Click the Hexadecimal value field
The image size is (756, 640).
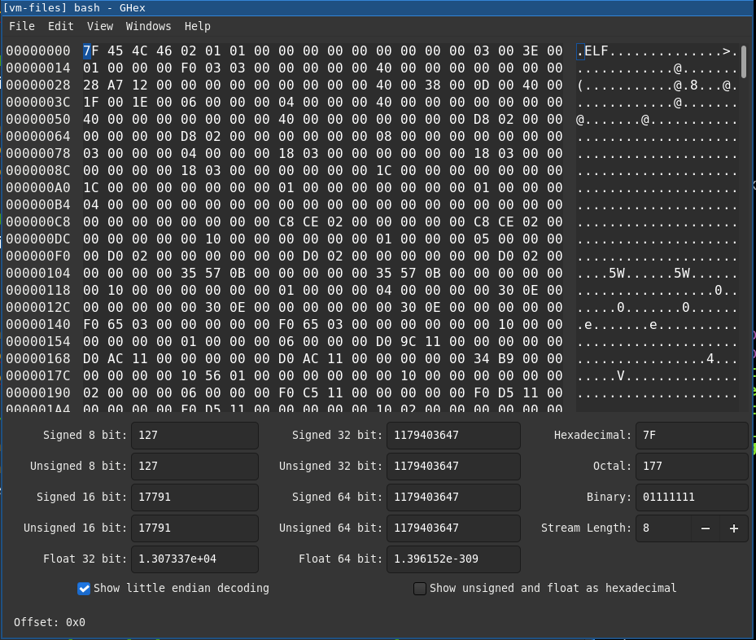click(691, 436)
